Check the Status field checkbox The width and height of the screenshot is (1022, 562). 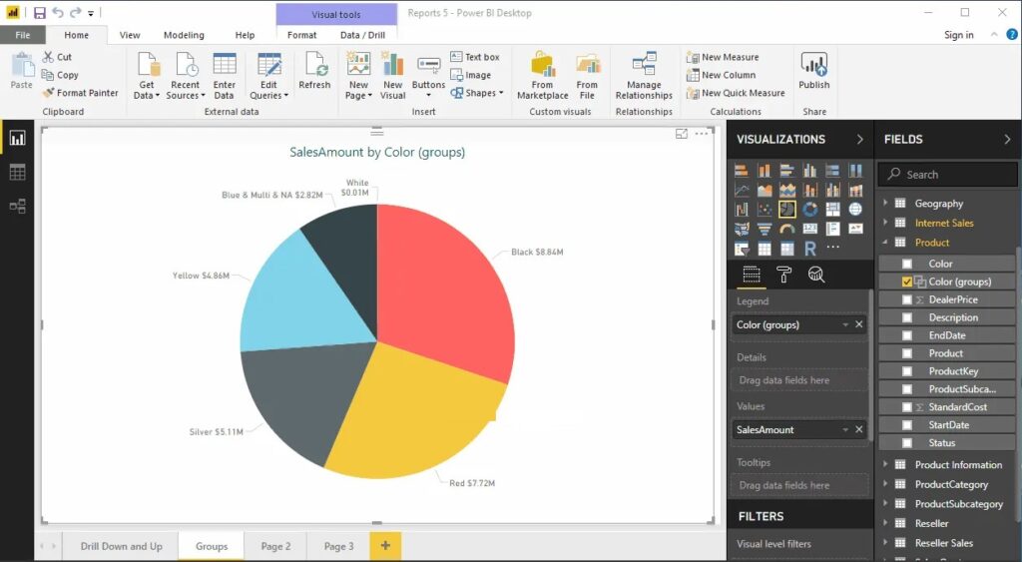(907, 443)
